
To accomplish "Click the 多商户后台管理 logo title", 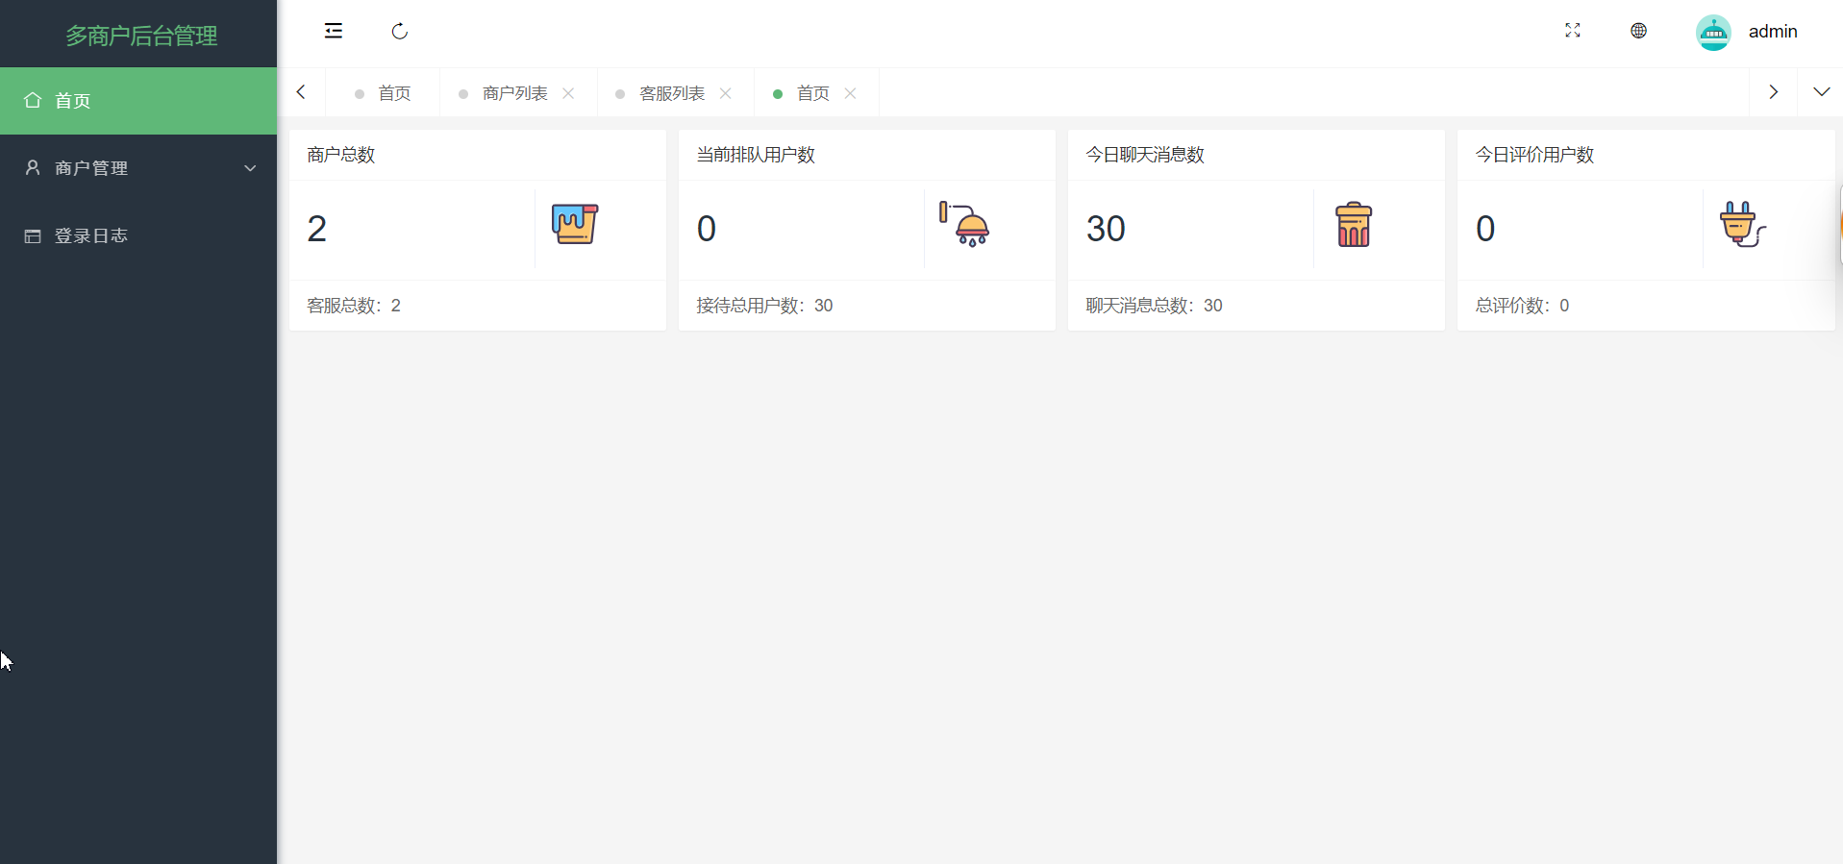I will pyautogui.click(x=141, y=36).
